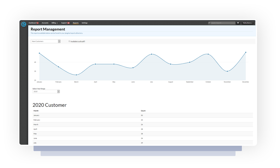
Task: Open the Dashboard menu
Action: pos(32,23)
